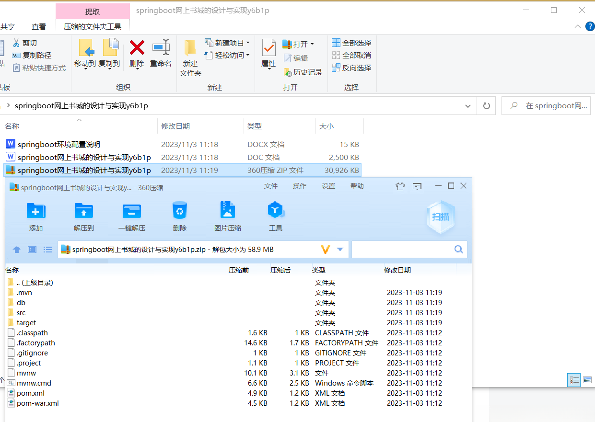
Task: Switch to the 查看 ribbon tab
Action: [39, 27]
